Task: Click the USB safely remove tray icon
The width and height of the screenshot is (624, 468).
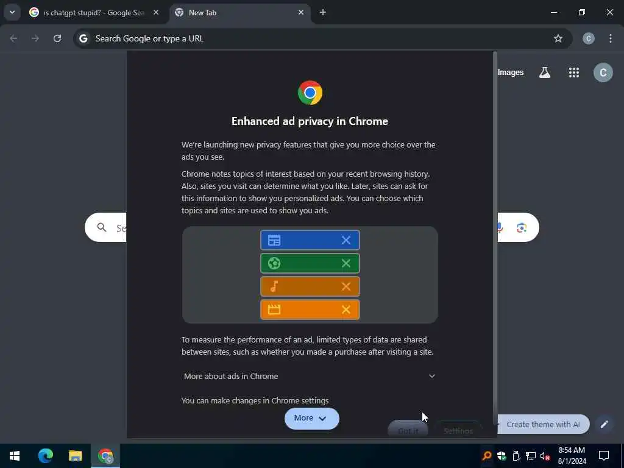Action: (x=516, y=456)
